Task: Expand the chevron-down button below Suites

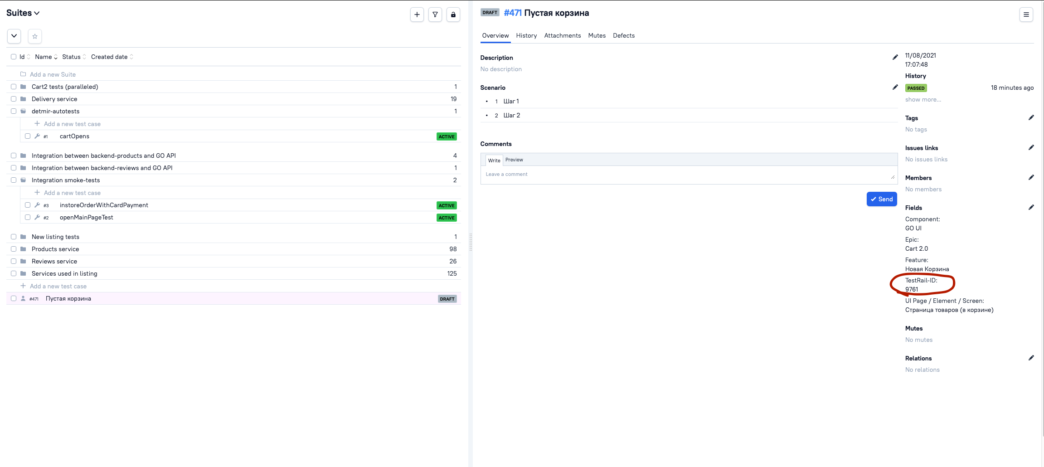Action: pyautogui.click(x=14, y=36)
